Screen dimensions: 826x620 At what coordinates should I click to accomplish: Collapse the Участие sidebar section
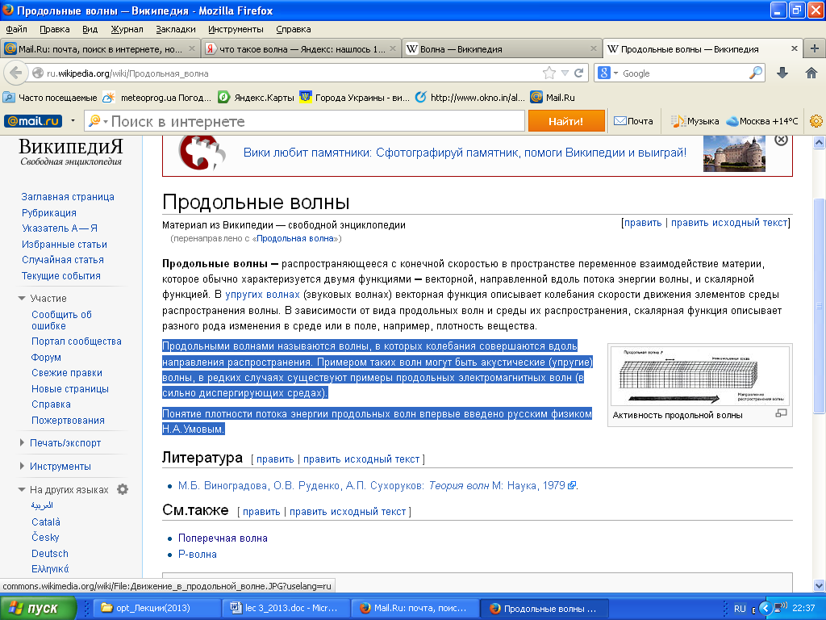[22, 299]
